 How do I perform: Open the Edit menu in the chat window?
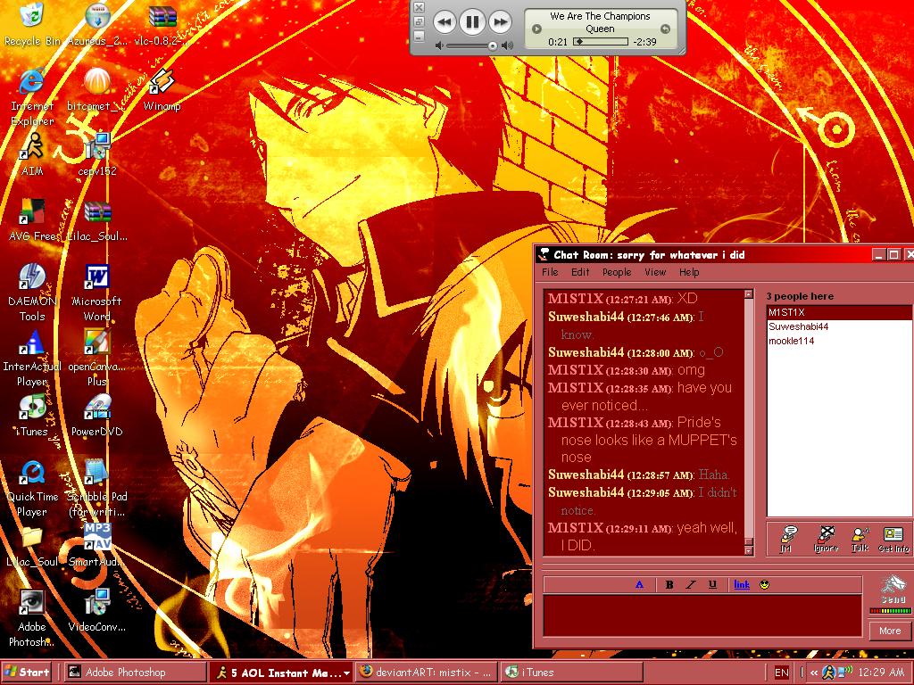(580, 272)
